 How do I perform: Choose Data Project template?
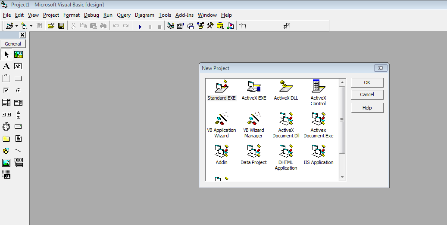254,155
